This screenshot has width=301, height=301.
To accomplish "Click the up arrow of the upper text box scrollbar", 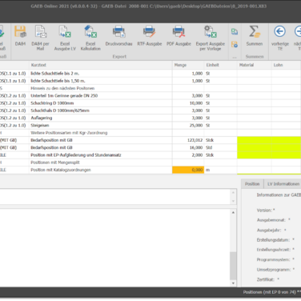I will coord(233,193).
